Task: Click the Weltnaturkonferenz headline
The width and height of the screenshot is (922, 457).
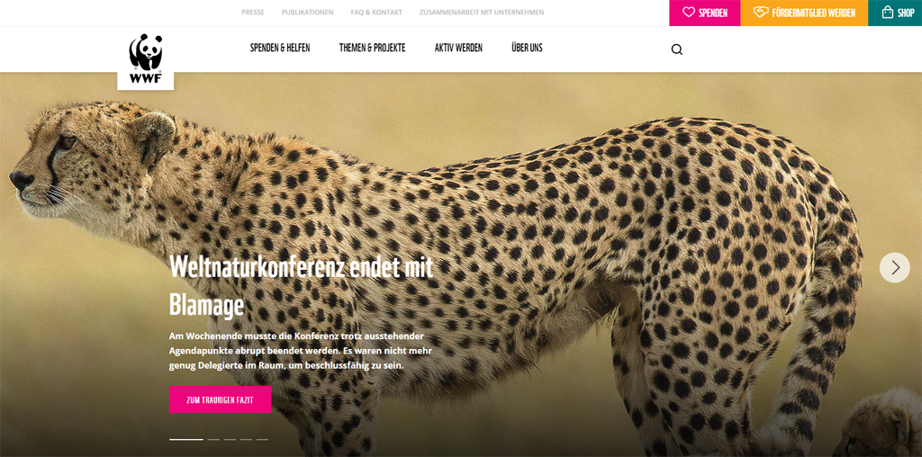Action: click(x=301, y=286)
